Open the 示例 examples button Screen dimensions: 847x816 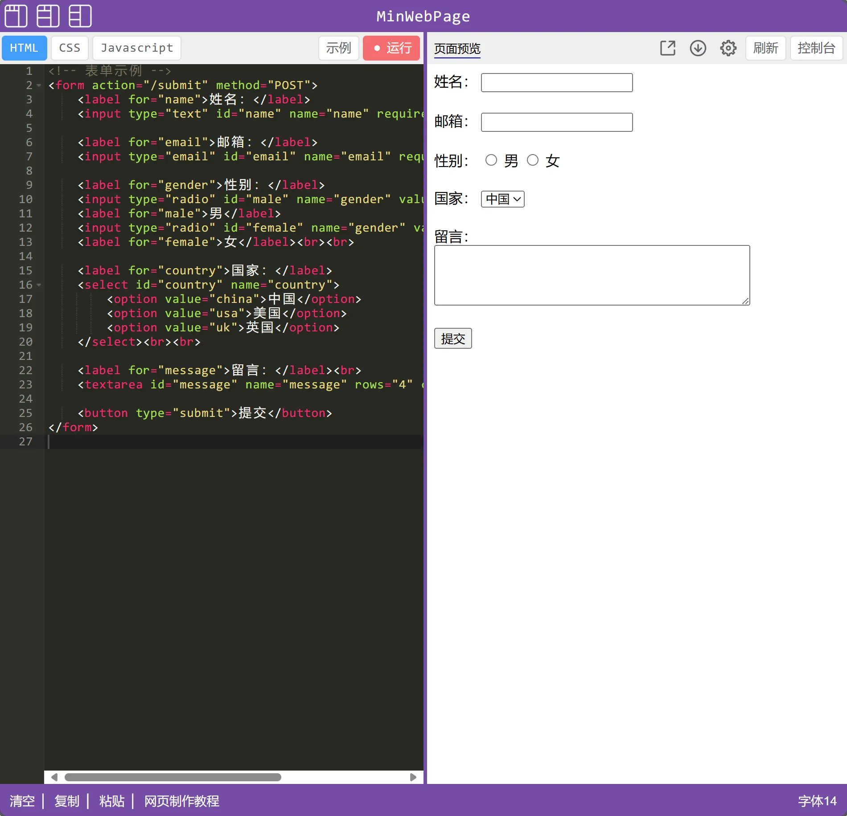(x=338, y=48)
